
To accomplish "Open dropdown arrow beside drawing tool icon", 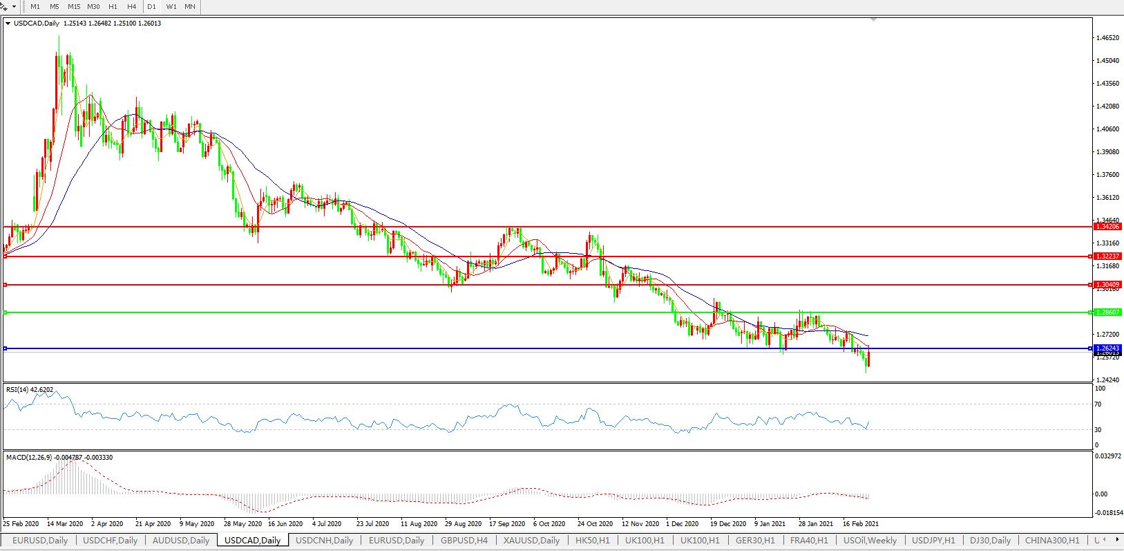I will pyautogui.click(x=14, y=7).
